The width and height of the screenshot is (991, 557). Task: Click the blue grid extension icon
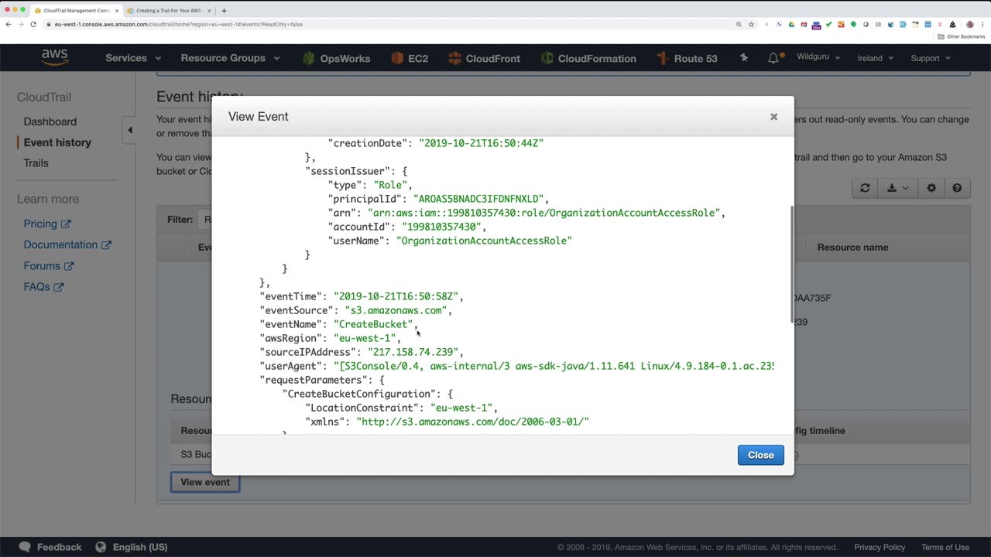click(928, 24)
